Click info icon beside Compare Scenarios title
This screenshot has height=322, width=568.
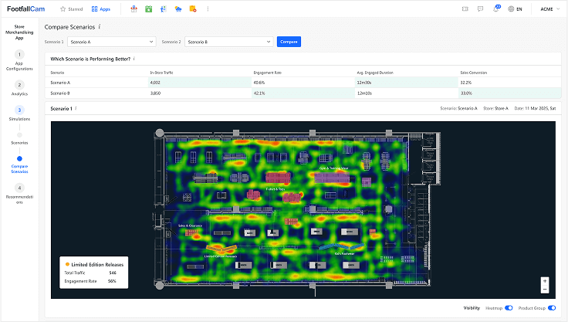coord(100,27)
